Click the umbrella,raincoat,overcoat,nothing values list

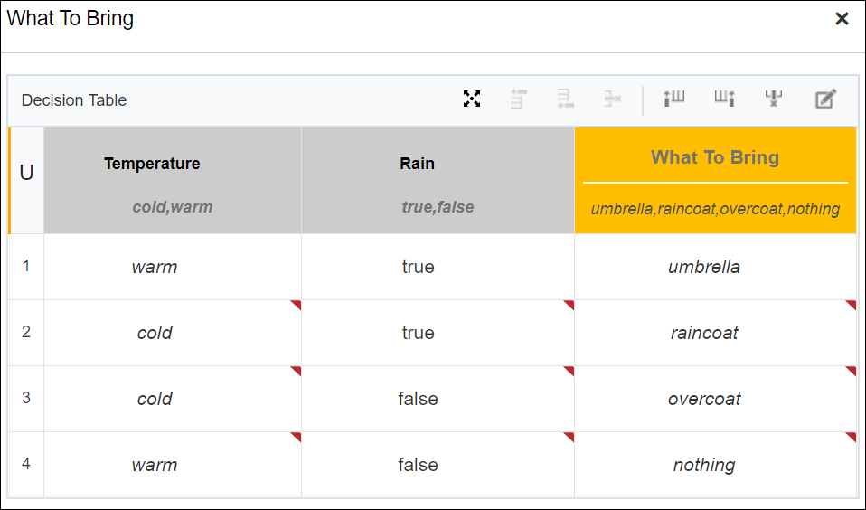click(715, 209)
